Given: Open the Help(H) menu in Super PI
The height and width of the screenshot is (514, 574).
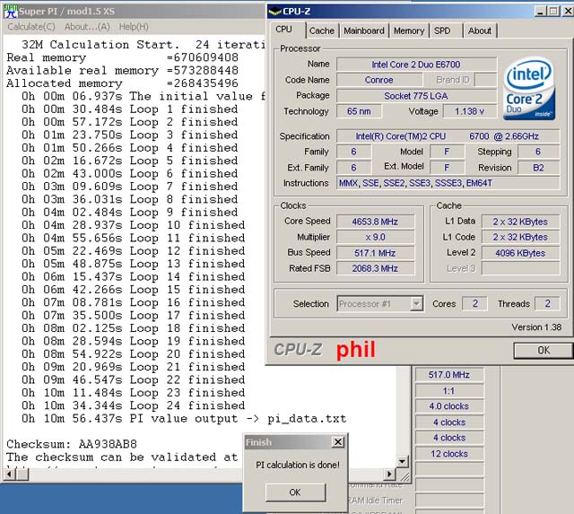Looking at the screenshot, I should (134, 27).
